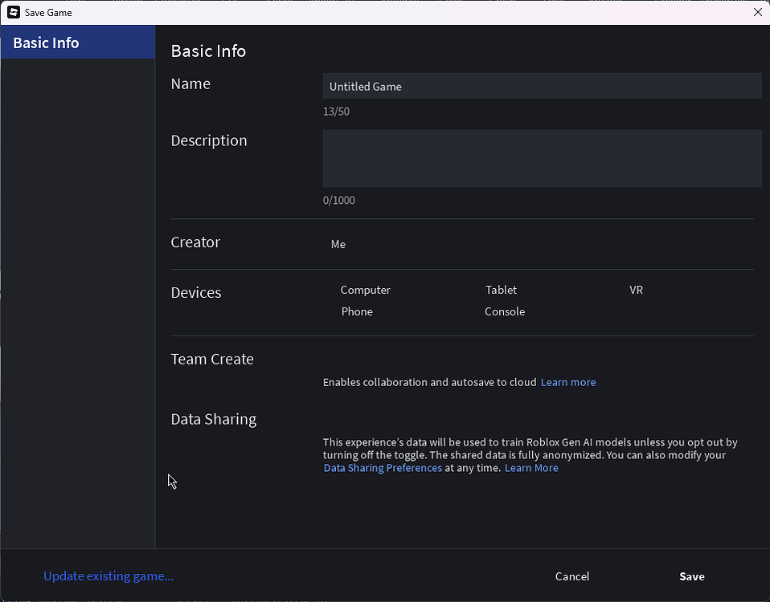The width and height of the screenshot is (770, 602).
Task: Click inside the empty Description box
Action: coord(542,158)
